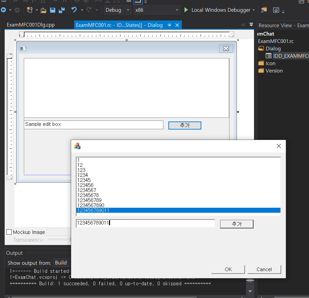Screen dimensions: 309x298
Task: Click the Cancel button
Action: tap(264, 269)
